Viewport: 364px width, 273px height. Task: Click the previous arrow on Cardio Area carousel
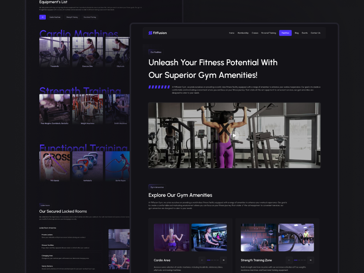(x=202, y=260)
